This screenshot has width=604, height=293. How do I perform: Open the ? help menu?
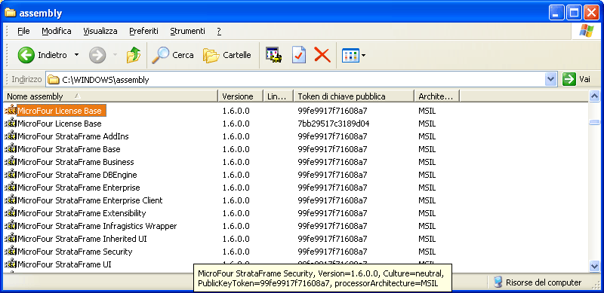[x=219, y=31]
